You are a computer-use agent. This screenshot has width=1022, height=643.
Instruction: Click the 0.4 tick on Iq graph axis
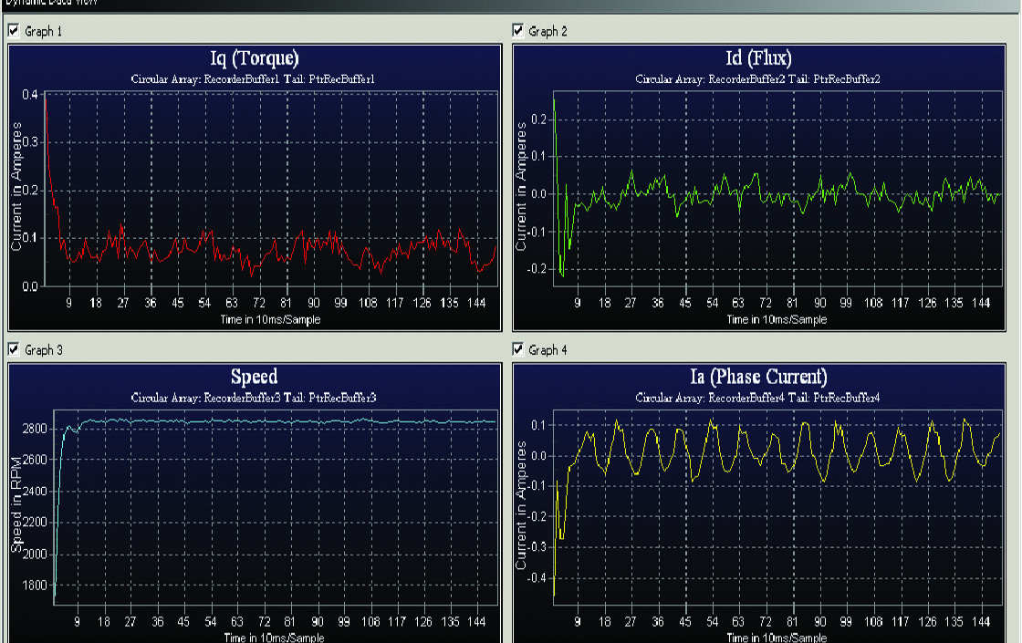point(29,95)
